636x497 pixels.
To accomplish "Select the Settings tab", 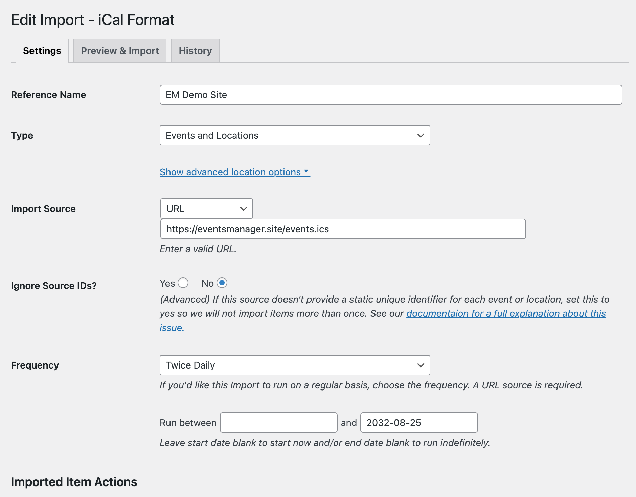I will [x=42, y=51].
